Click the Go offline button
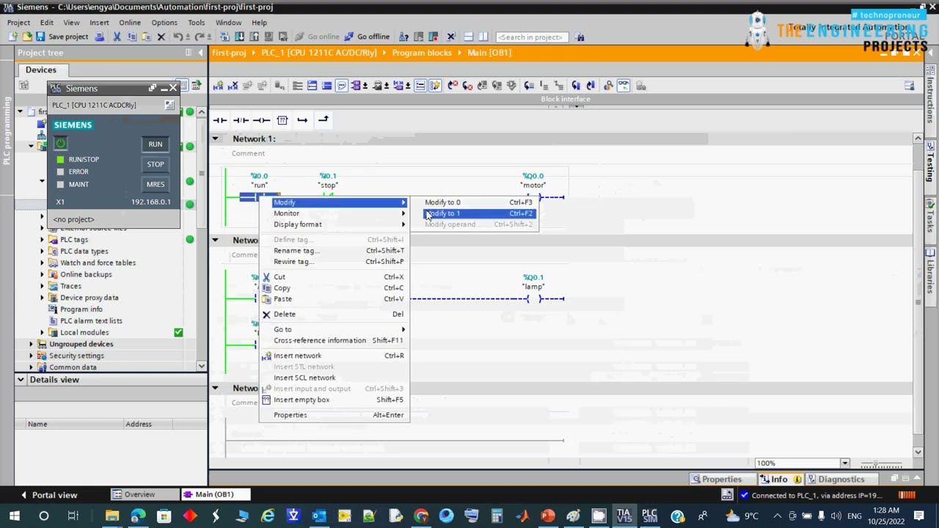 point(367,37)
